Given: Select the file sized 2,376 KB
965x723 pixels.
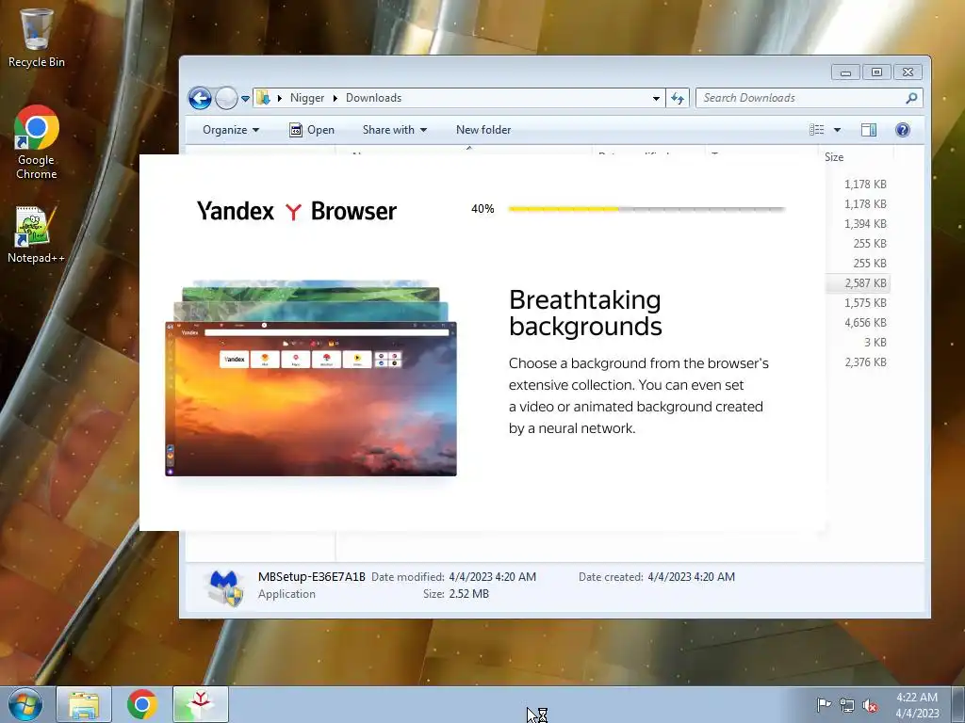Looking at the screenshot, I should pyautogui.click(x=865, y=362).
